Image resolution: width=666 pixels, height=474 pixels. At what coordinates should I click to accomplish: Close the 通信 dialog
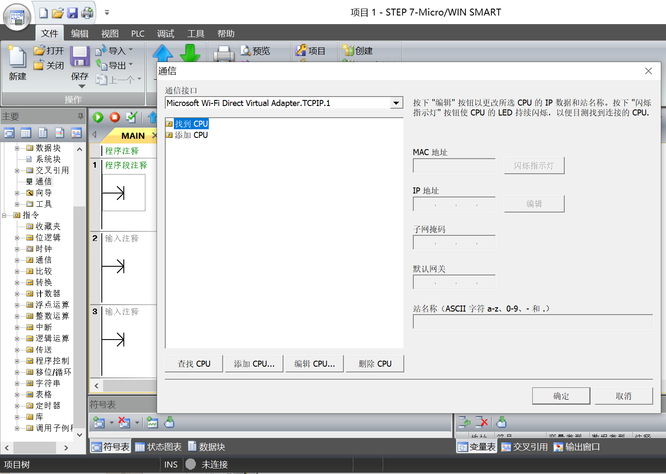pyautogui.click(x=648, y=71)
